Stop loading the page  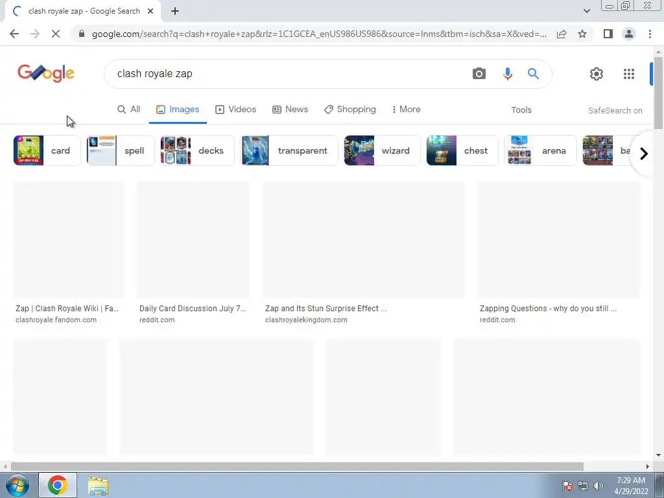[56, 34]
